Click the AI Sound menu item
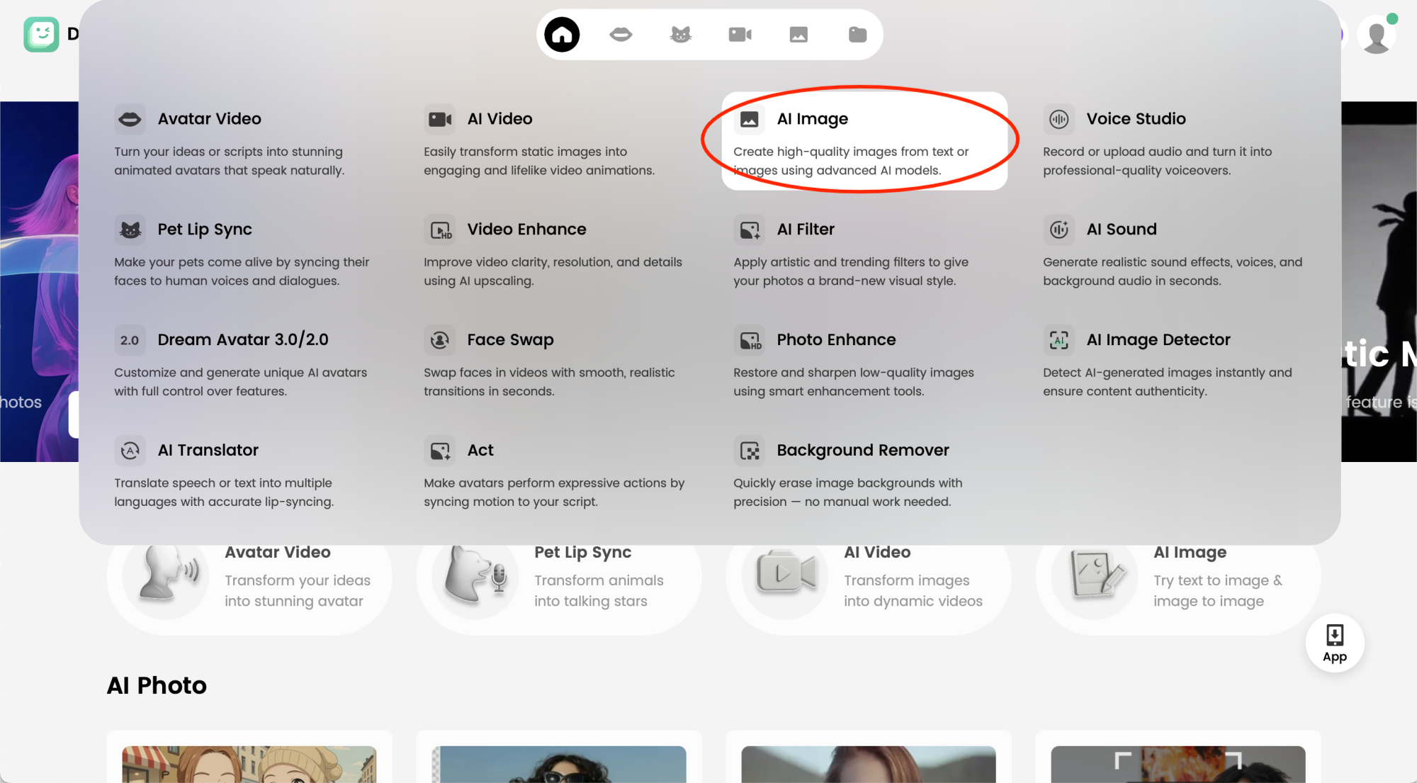1417x783 pixels. (1121, 230)
